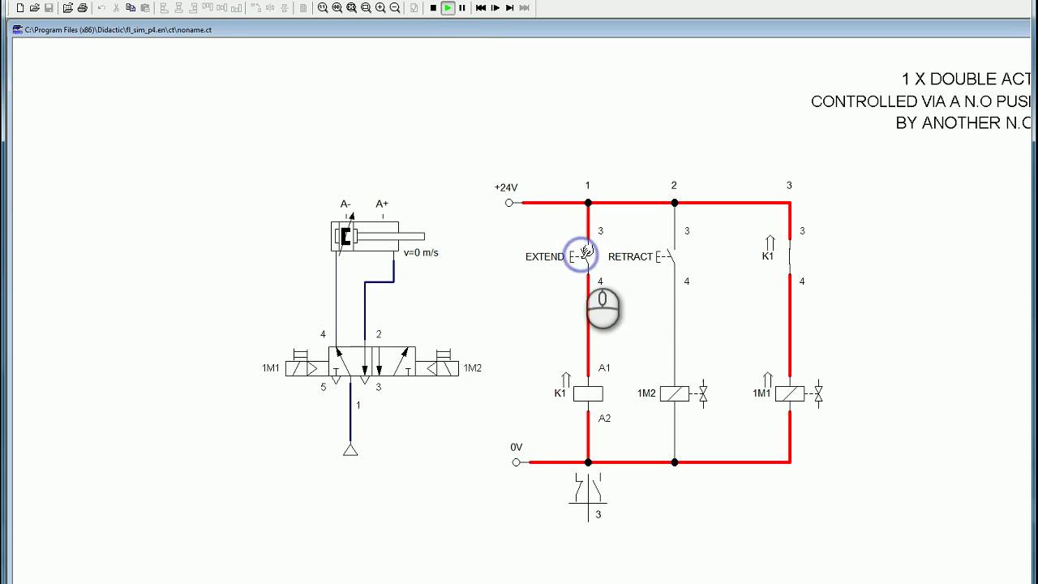Click the 1M2 solenoid on valve

click(437, 368)
